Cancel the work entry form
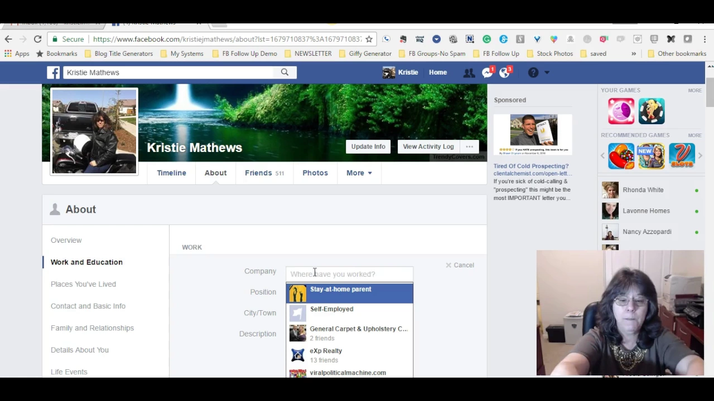This screenshot has width=714, height=401. point(460,265)
